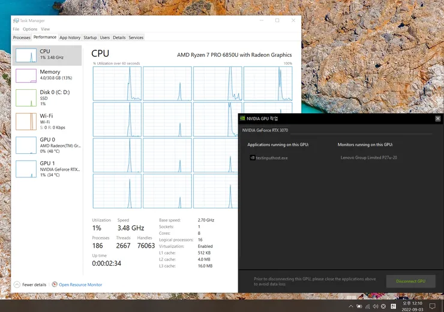The image size is (444, 312).
Task: Close the Task Manager window
Action: click(293, 20)
